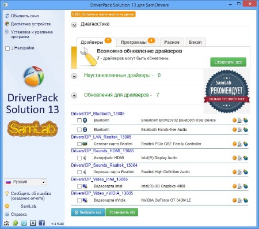Open the Drivers\DP_LAN_Realtek_13085 path link

(101, 137)
